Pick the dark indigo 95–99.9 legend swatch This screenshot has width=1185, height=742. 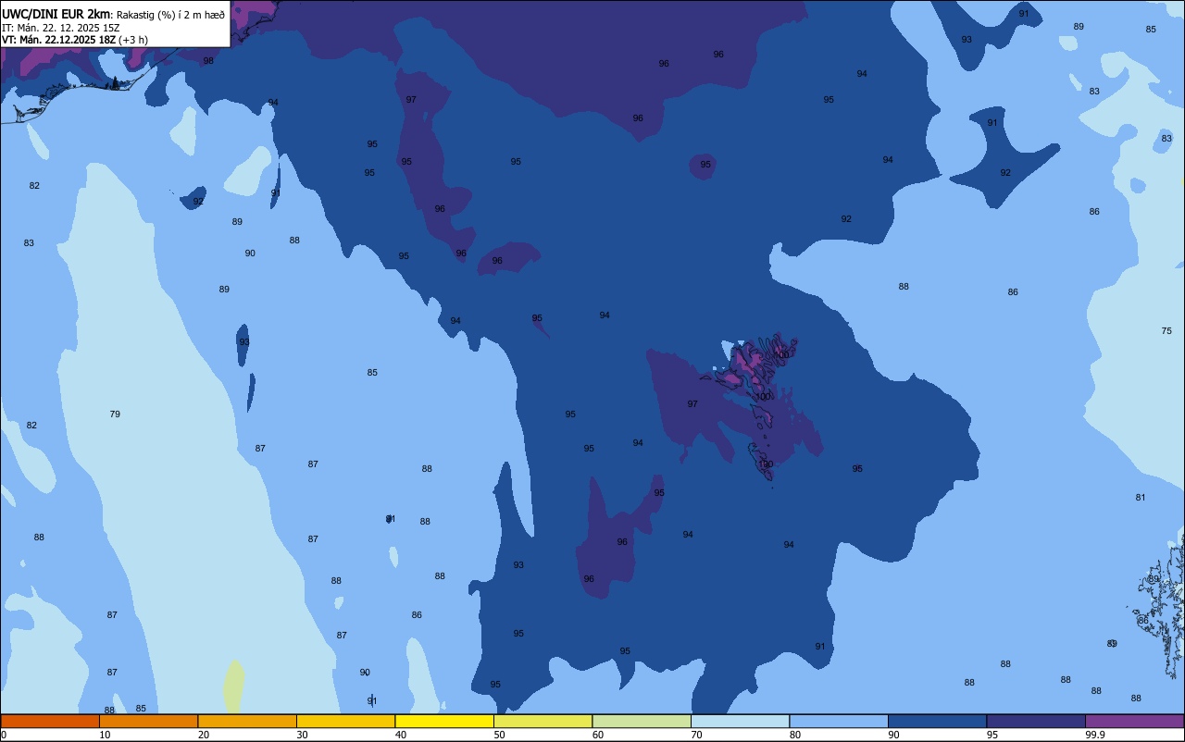point(1036,721)
